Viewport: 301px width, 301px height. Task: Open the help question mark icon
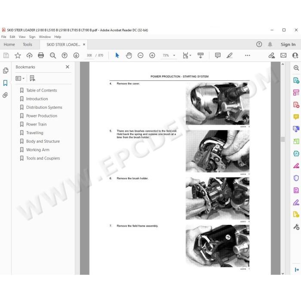[259, 44]
